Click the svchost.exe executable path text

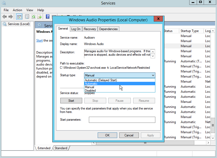105,68
